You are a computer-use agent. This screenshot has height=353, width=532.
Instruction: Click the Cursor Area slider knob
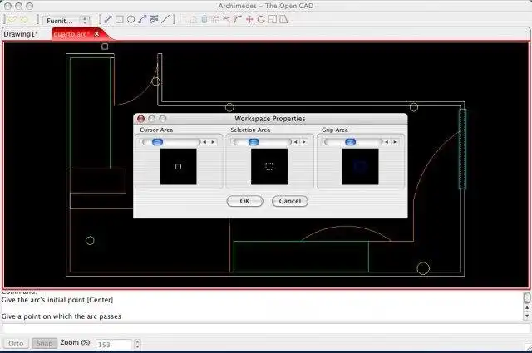[157, 142]
